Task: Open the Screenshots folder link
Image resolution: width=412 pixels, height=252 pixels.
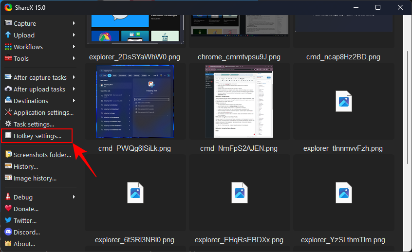Action: [42, 155]
